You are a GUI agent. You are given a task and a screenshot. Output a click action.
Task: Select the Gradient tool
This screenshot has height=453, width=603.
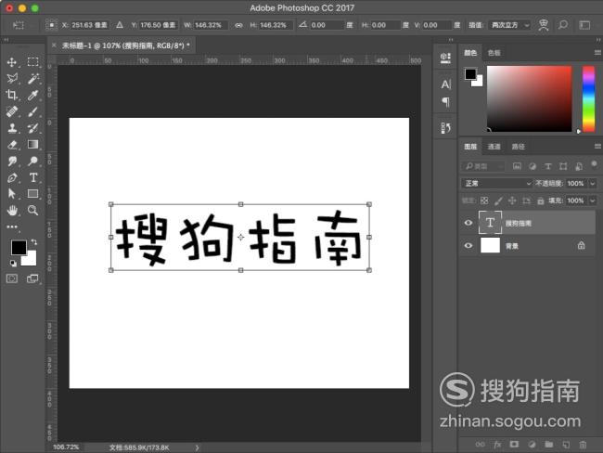pyautogui.click(x=33, y=144)
